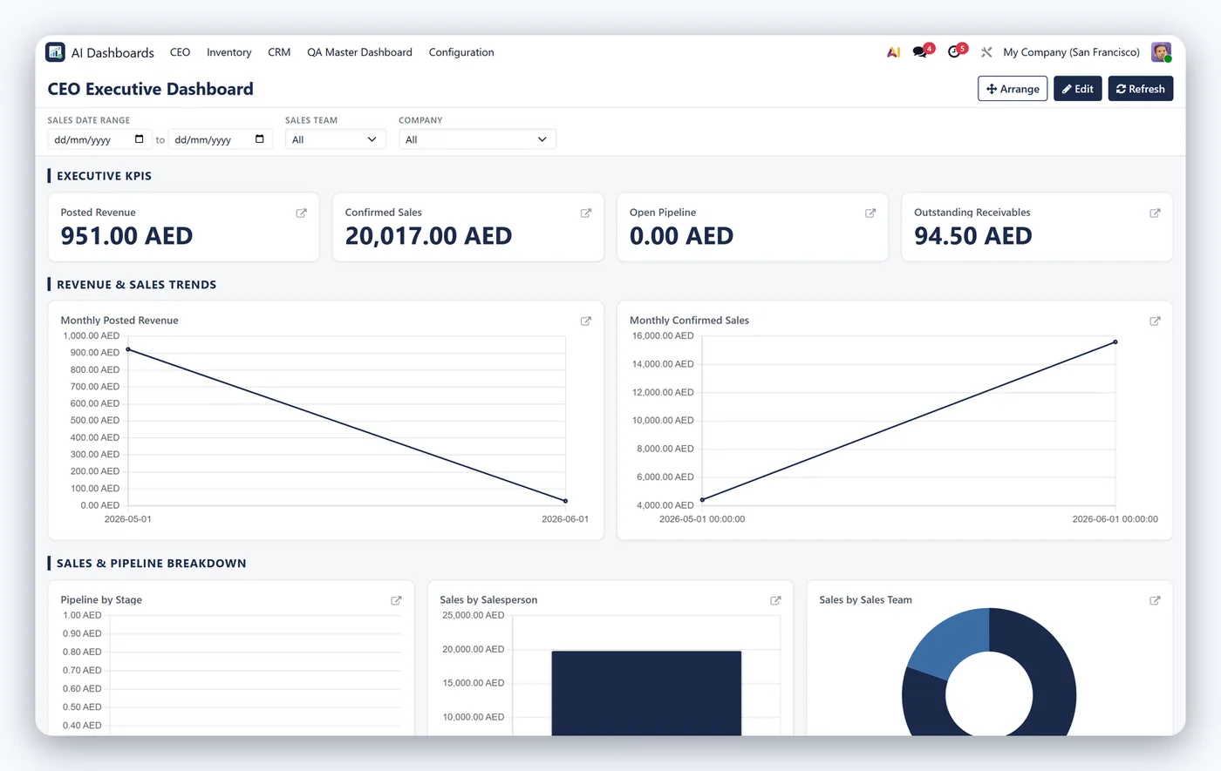The width and height of the screenshot is (1221, 771).
Task: Focus the start date input field
Action: tap(99, 139)
